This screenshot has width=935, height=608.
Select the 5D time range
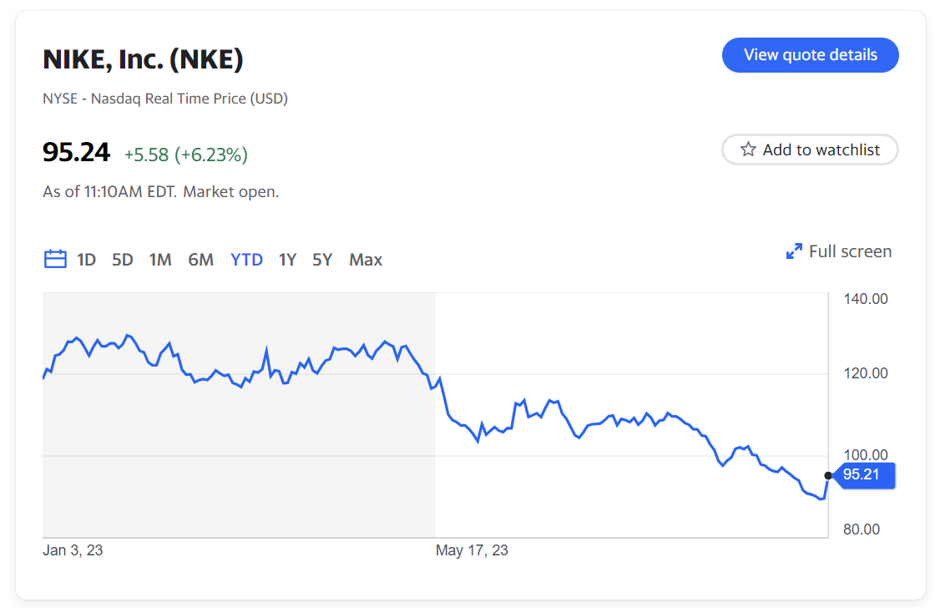click(123, 260)
